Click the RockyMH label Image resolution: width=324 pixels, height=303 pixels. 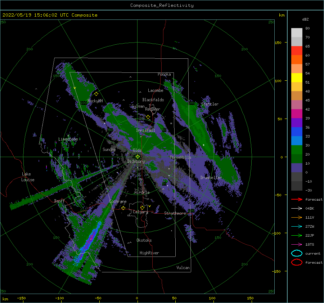tap(95, 101)
